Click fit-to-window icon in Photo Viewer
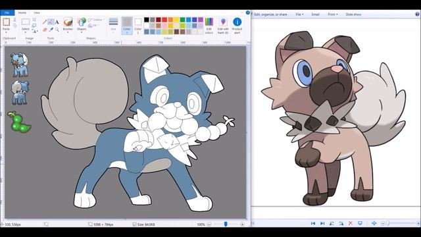421x237 pixels. pyautogui.click(x=374, y=223)
